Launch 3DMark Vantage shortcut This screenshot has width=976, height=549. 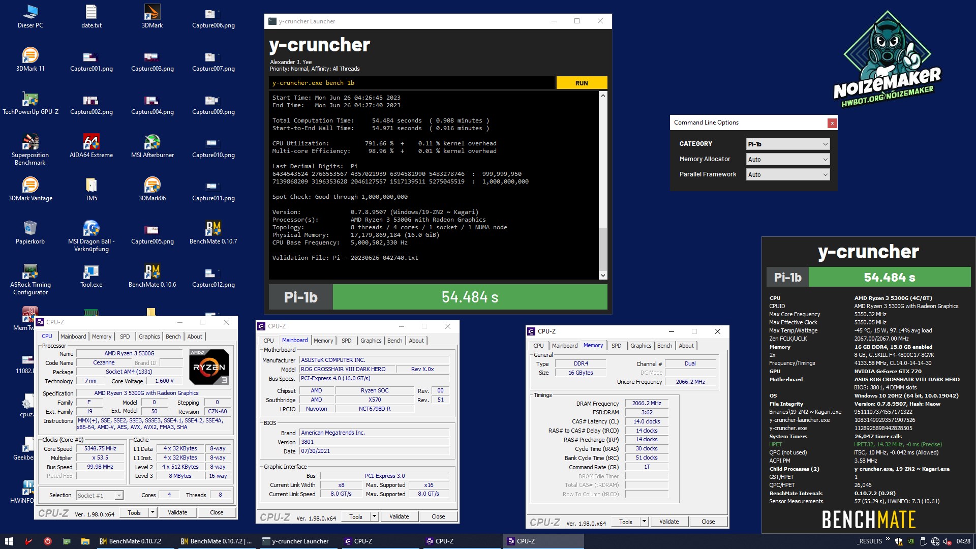(x=30, y=189)
